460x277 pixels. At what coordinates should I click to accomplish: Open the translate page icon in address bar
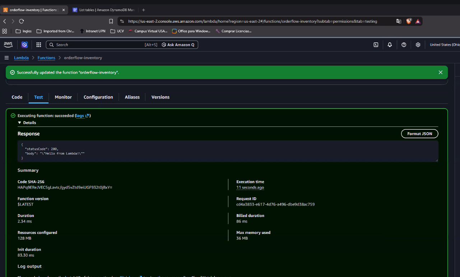point(399,21)
